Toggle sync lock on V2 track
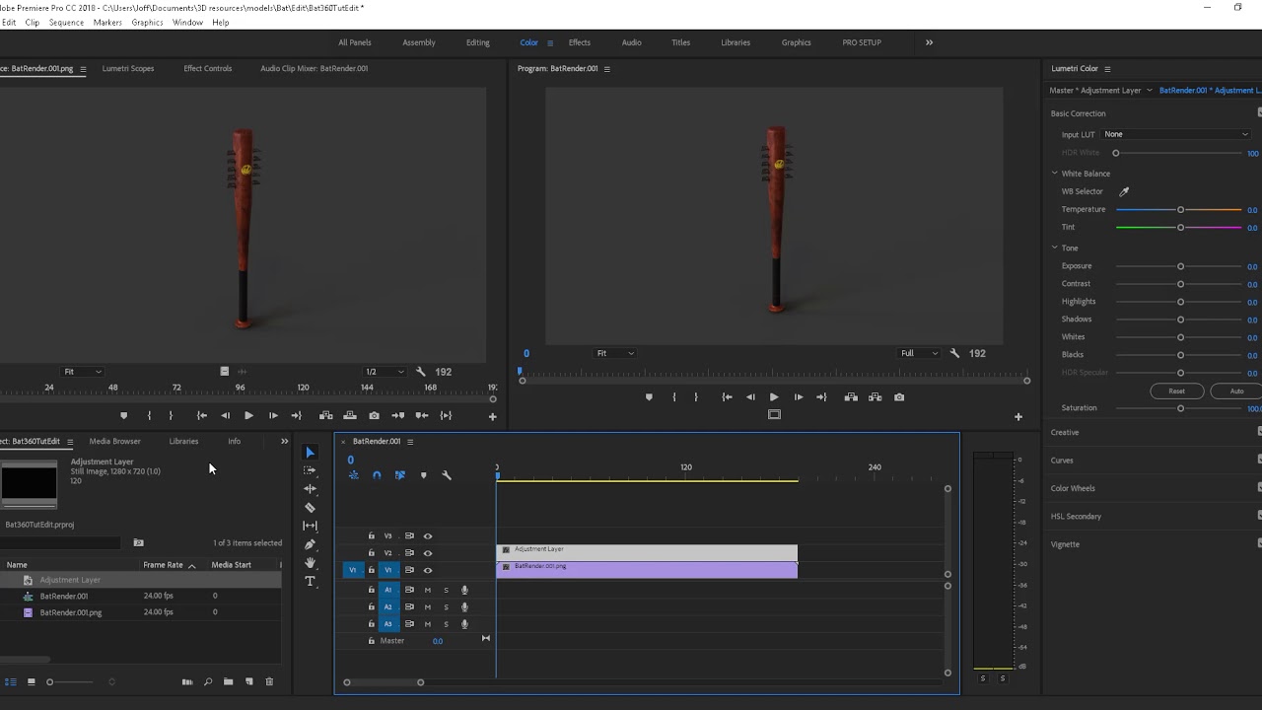Screen dimensions: 1262x710 click(409, 553)
